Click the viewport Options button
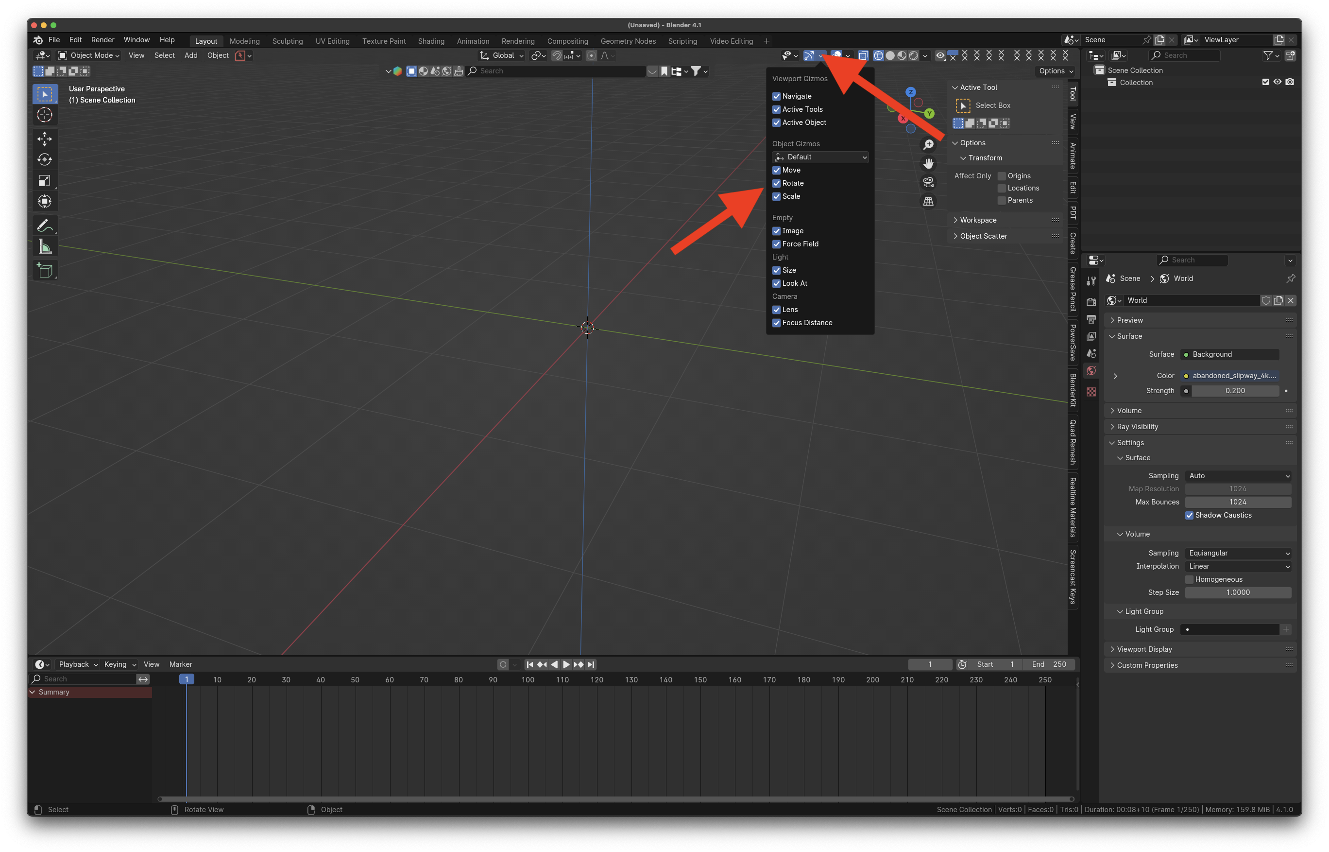 click(x=1056, y=71)
